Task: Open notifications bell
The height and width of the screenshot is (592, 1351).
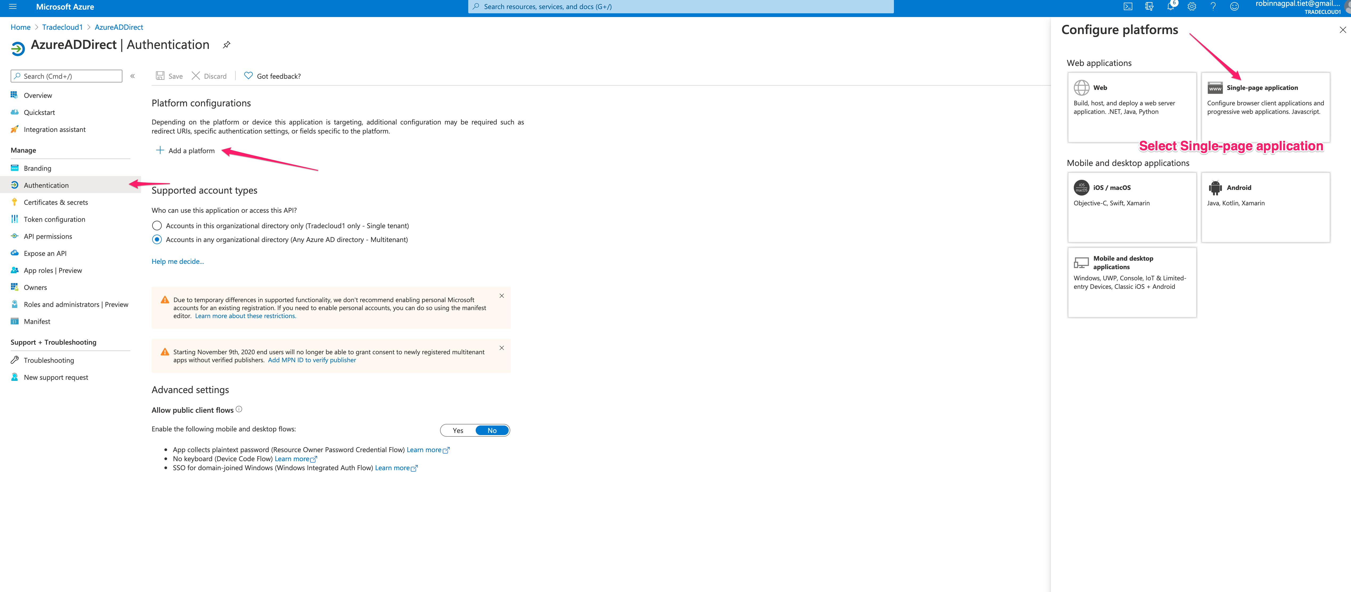Action: point(1171,7)
